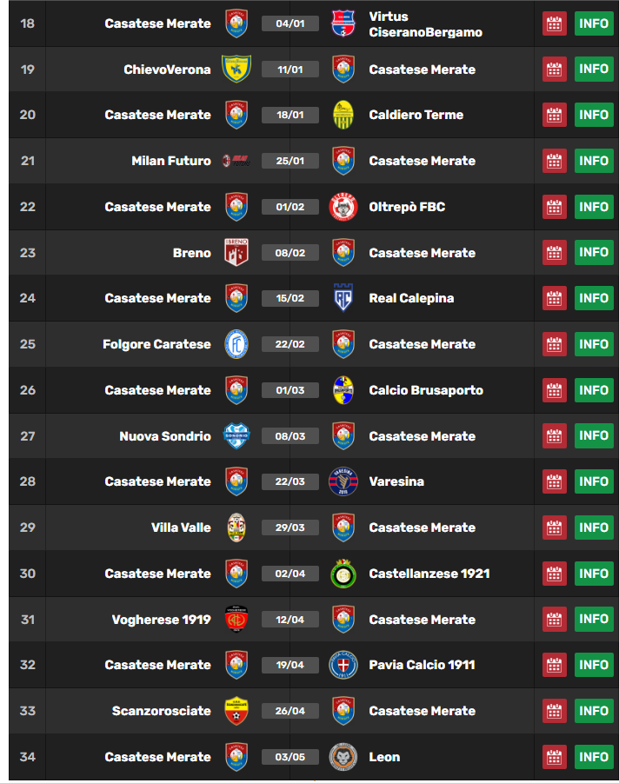The image size is (619, 783).
Task: Click the Oltrepò FBC team crest
Action: pos(343,207)
